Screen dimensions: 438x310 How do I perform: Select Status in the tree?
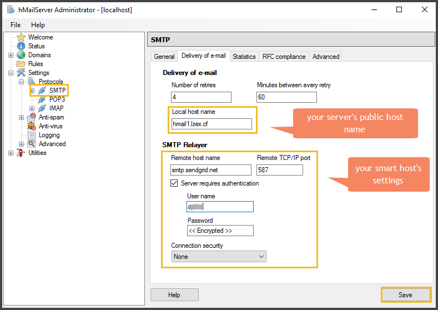tap(36, 46)
